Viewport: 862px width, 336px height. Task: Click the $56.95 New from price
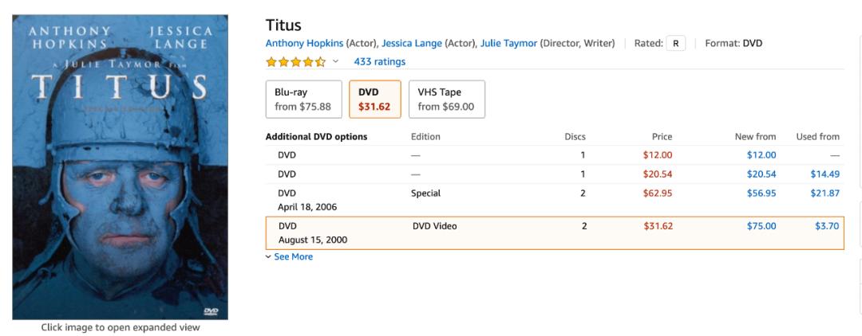pos(761,193)
